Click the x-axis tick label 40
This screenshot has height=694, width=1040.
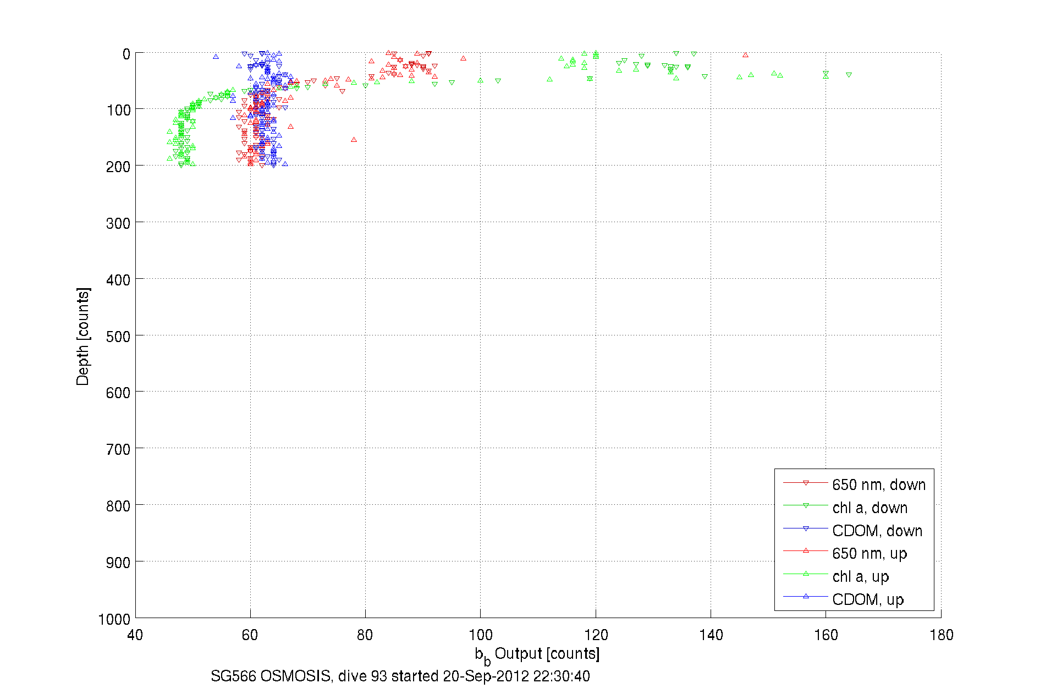(x=135, y=635)
